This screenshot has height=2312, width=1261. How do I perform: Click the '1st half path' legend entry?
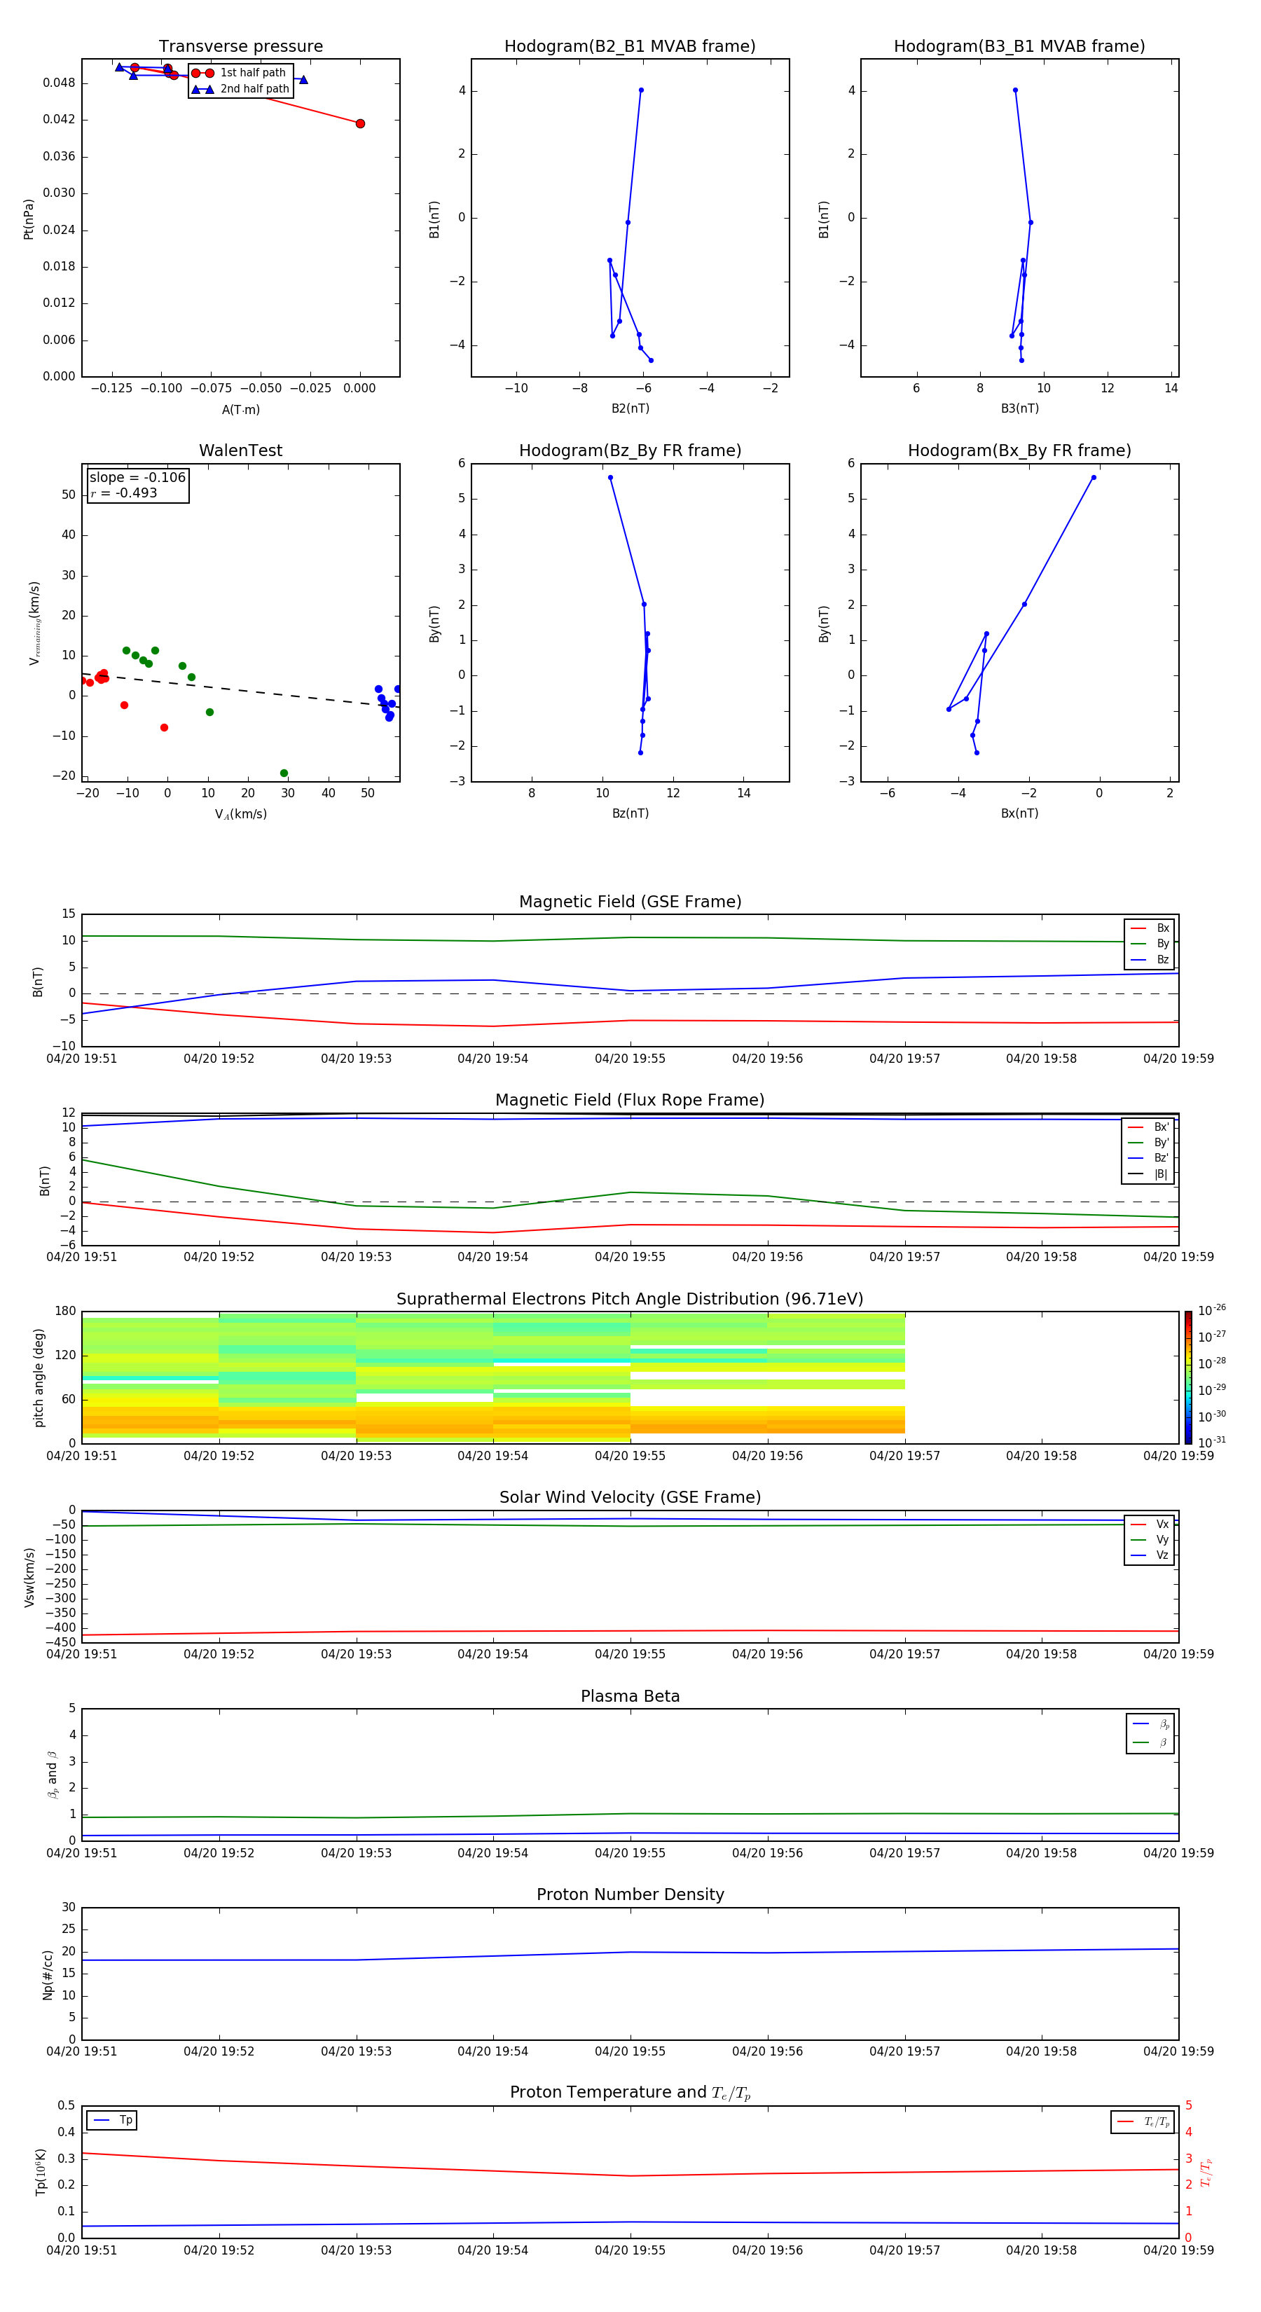pos(239,73)
